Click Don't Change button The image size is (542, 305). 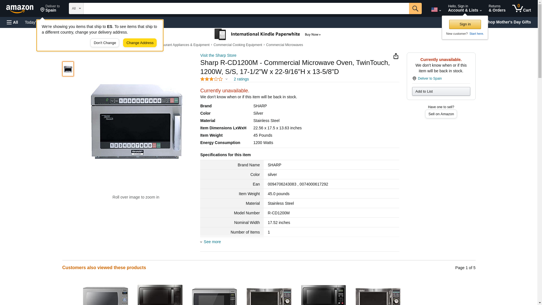click(105, 43)
